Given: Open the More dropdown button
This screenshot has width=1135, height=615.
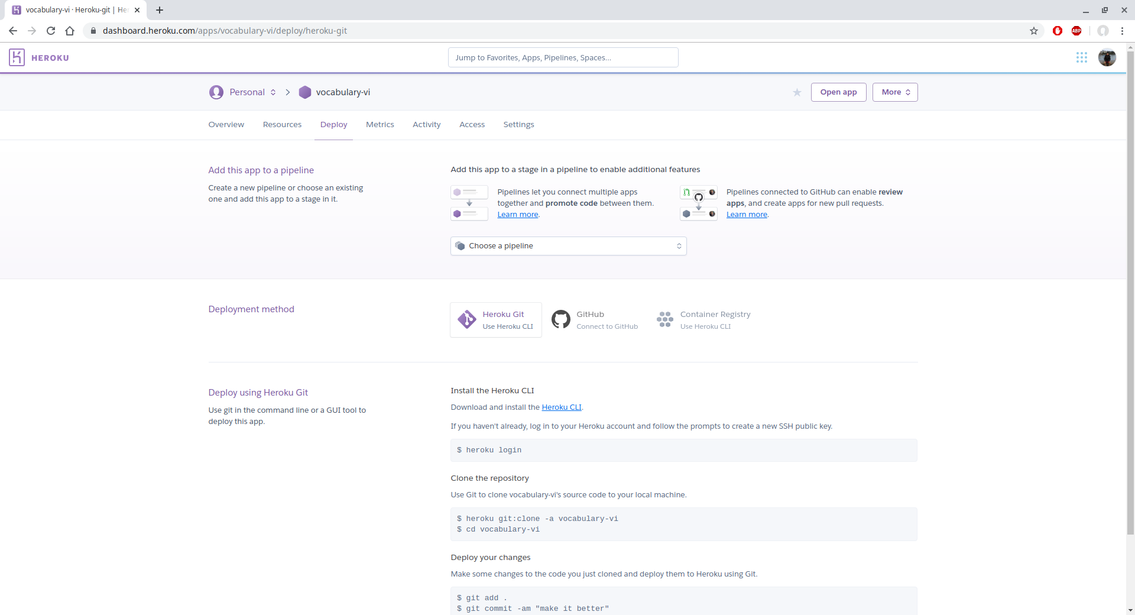Looking at the screenshot, I should pyautogui.click(x=895, y=92).
